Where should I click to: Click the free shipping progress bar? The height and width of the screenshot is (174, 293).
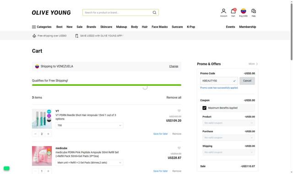[x=107, y=85]
